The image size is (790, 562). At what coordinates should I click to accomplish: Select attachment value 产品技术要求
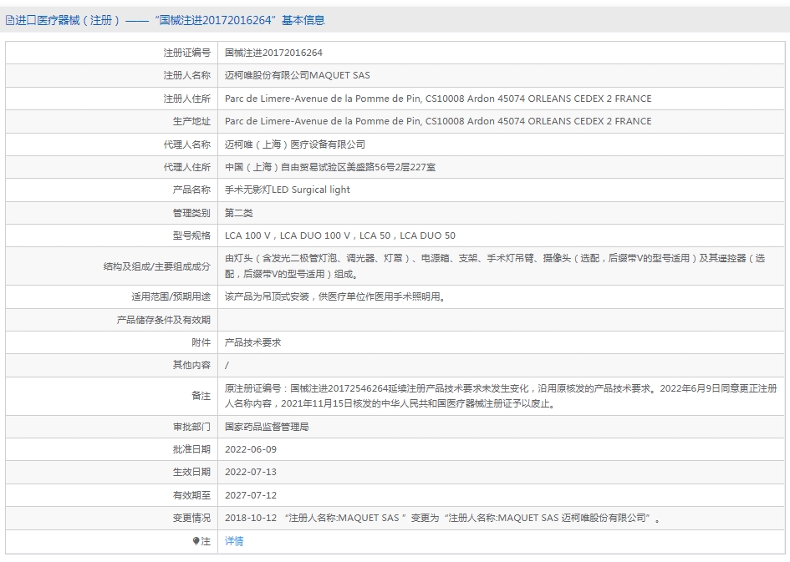pos(253,342)
